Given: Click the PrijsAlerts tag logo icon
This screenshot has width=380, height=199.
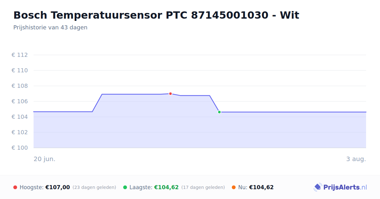Looking at the screenshot, I should [318, 187].
